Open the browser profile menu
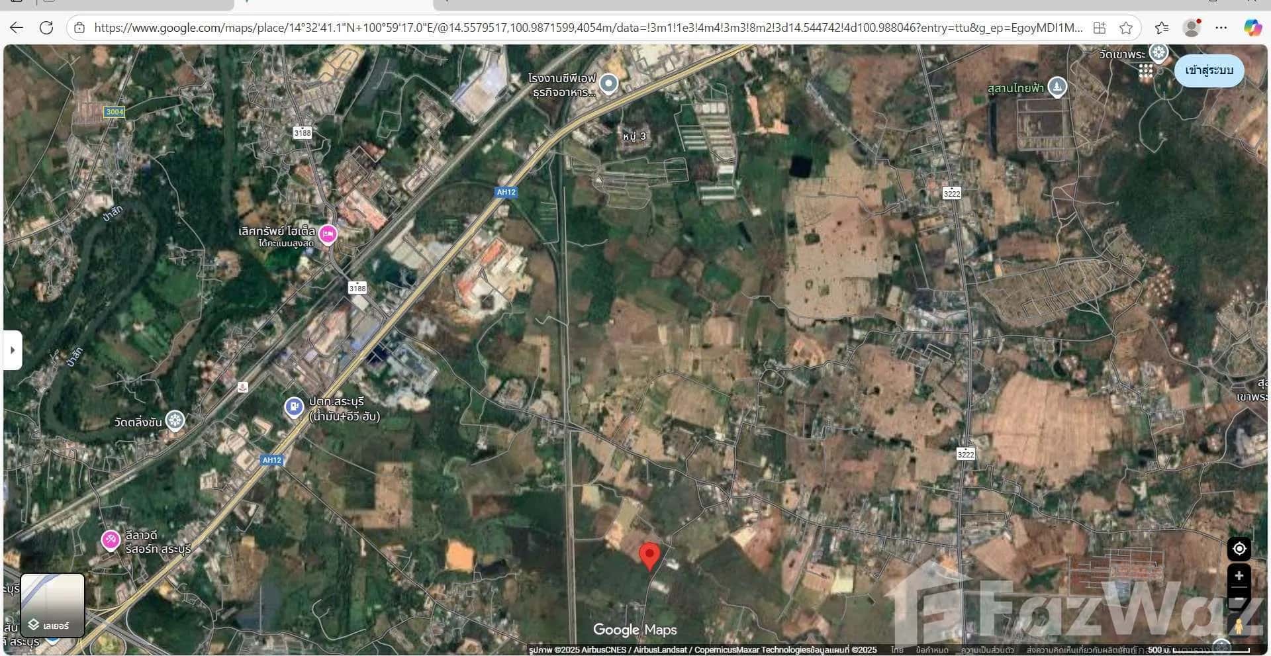This screenshot has width=1271, height=656. pyautogui.click(x=1192, y=28)
